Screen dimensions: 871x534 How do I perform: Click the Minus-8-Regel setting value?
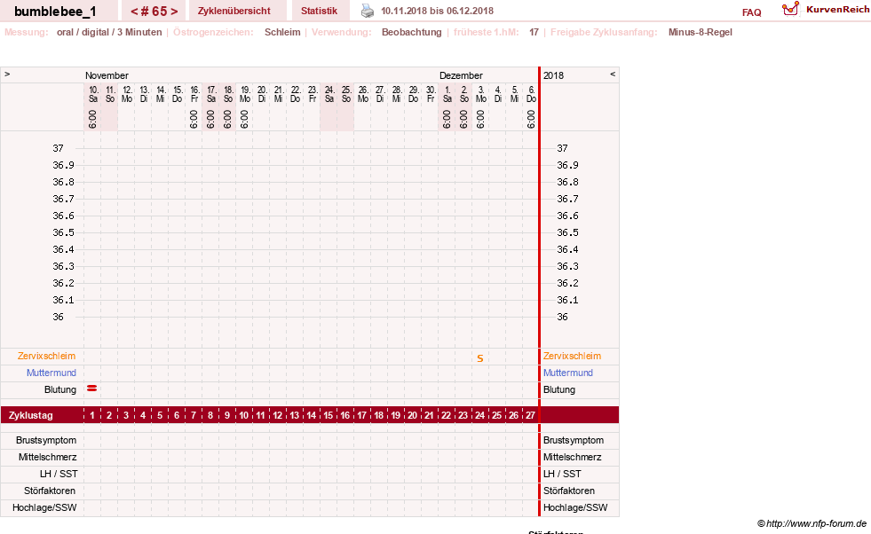click(700, 32)
